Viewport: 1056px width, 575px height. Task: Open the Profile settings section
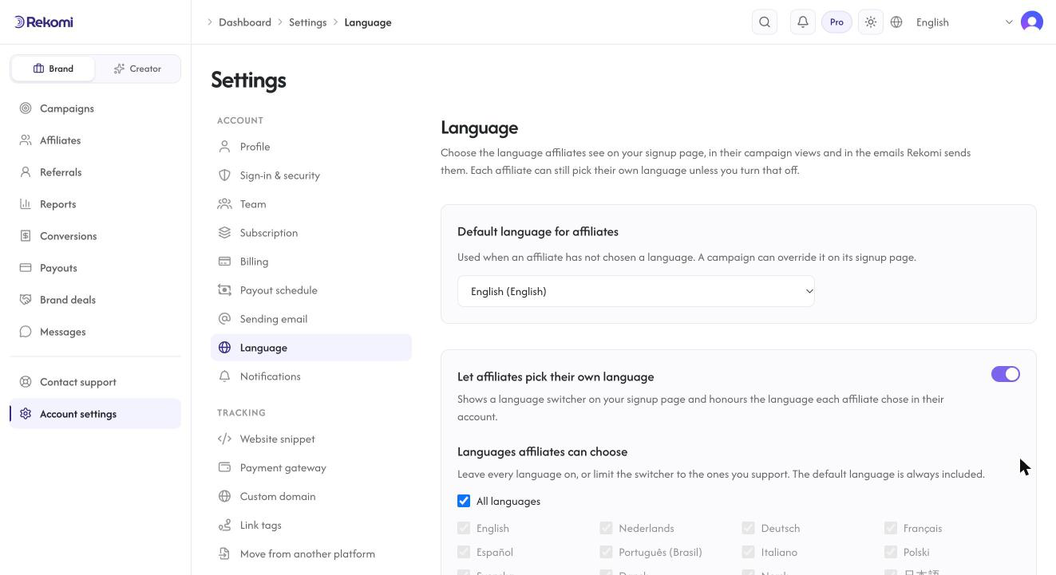point(311,147)
